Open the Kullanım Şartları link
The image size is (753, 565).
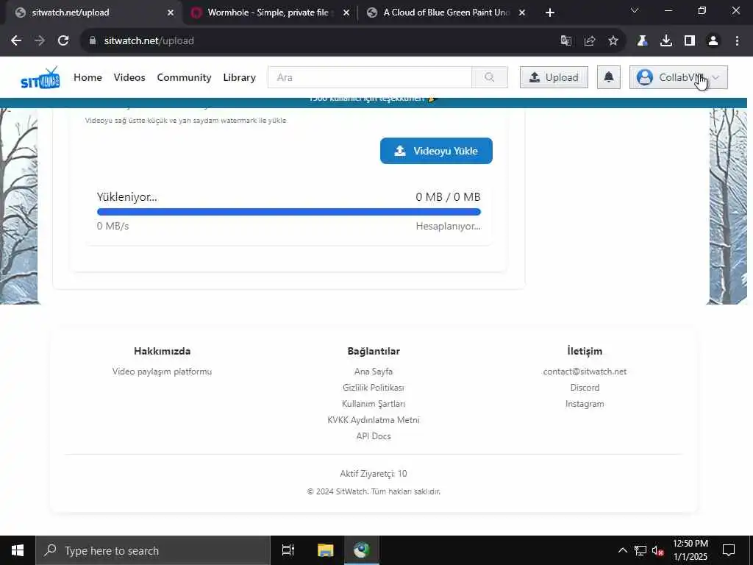(374, 404)
